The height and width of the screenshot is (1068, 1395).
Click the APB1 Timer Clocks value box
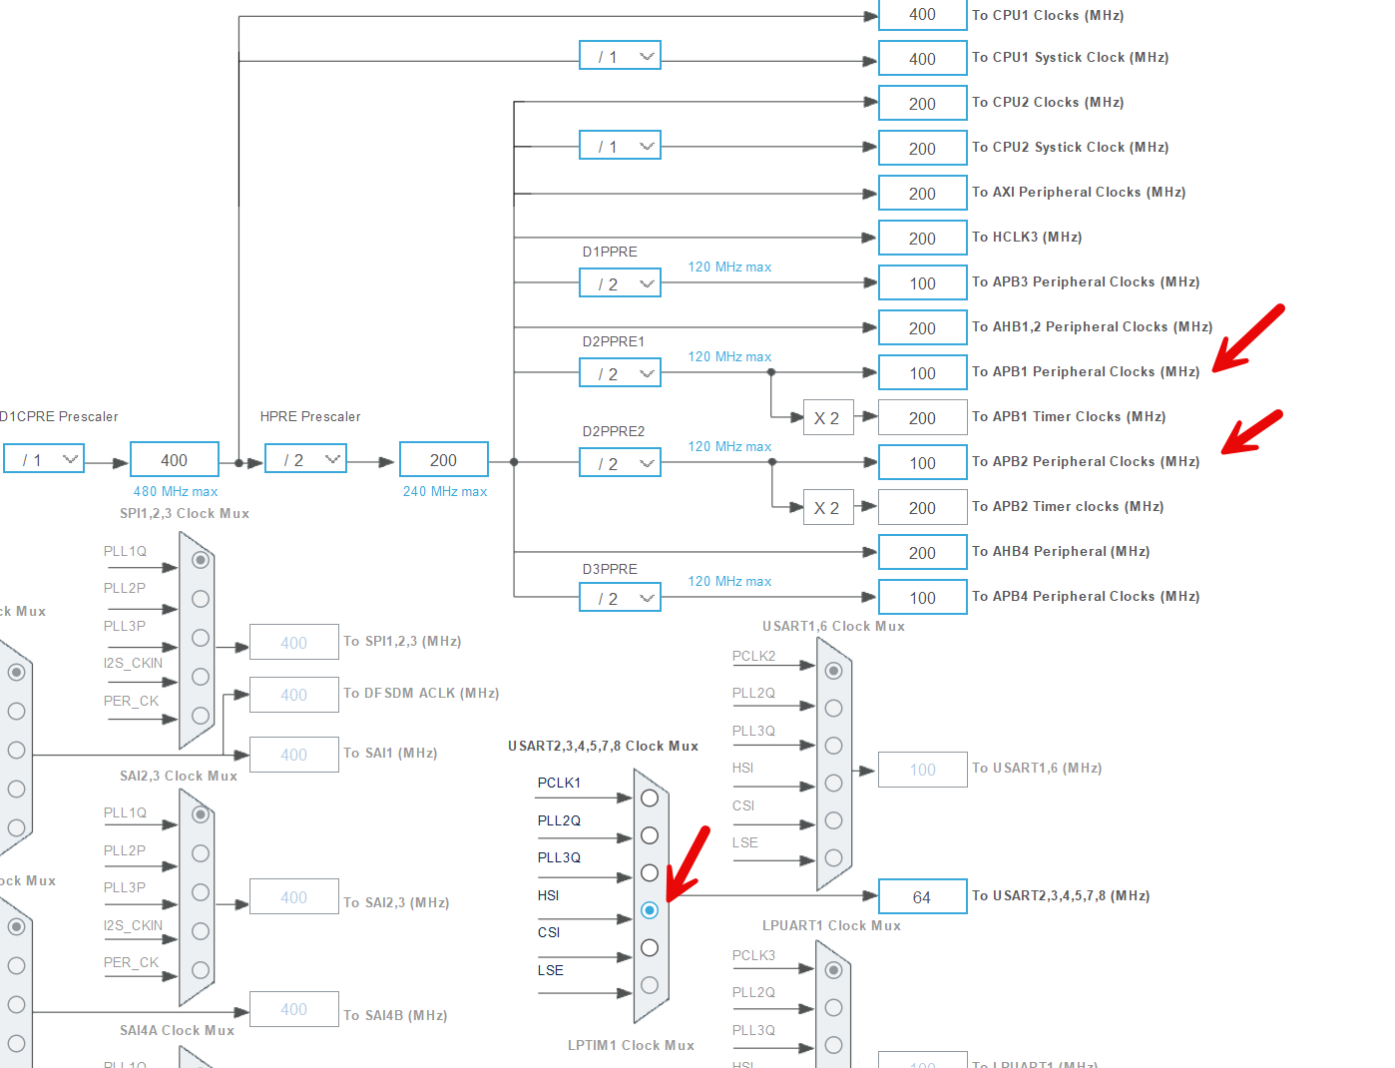pos(921,417)
